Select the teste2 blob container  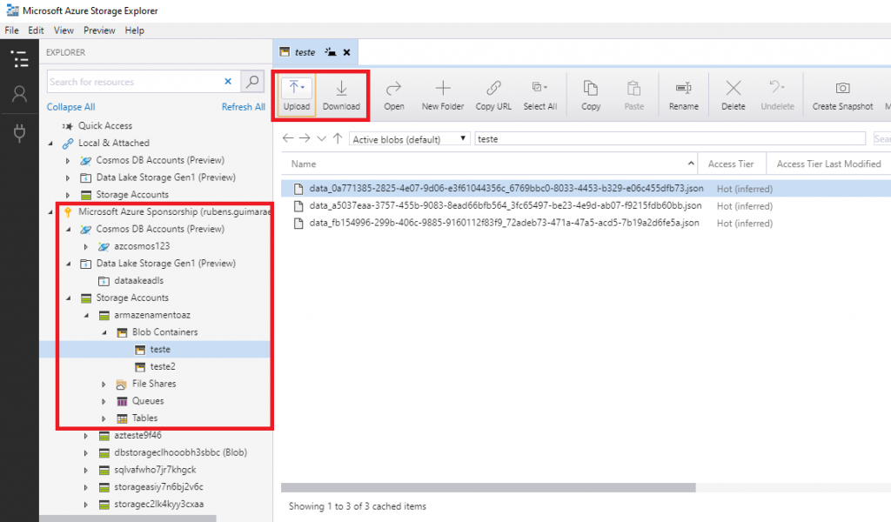(x=163, y=366)
